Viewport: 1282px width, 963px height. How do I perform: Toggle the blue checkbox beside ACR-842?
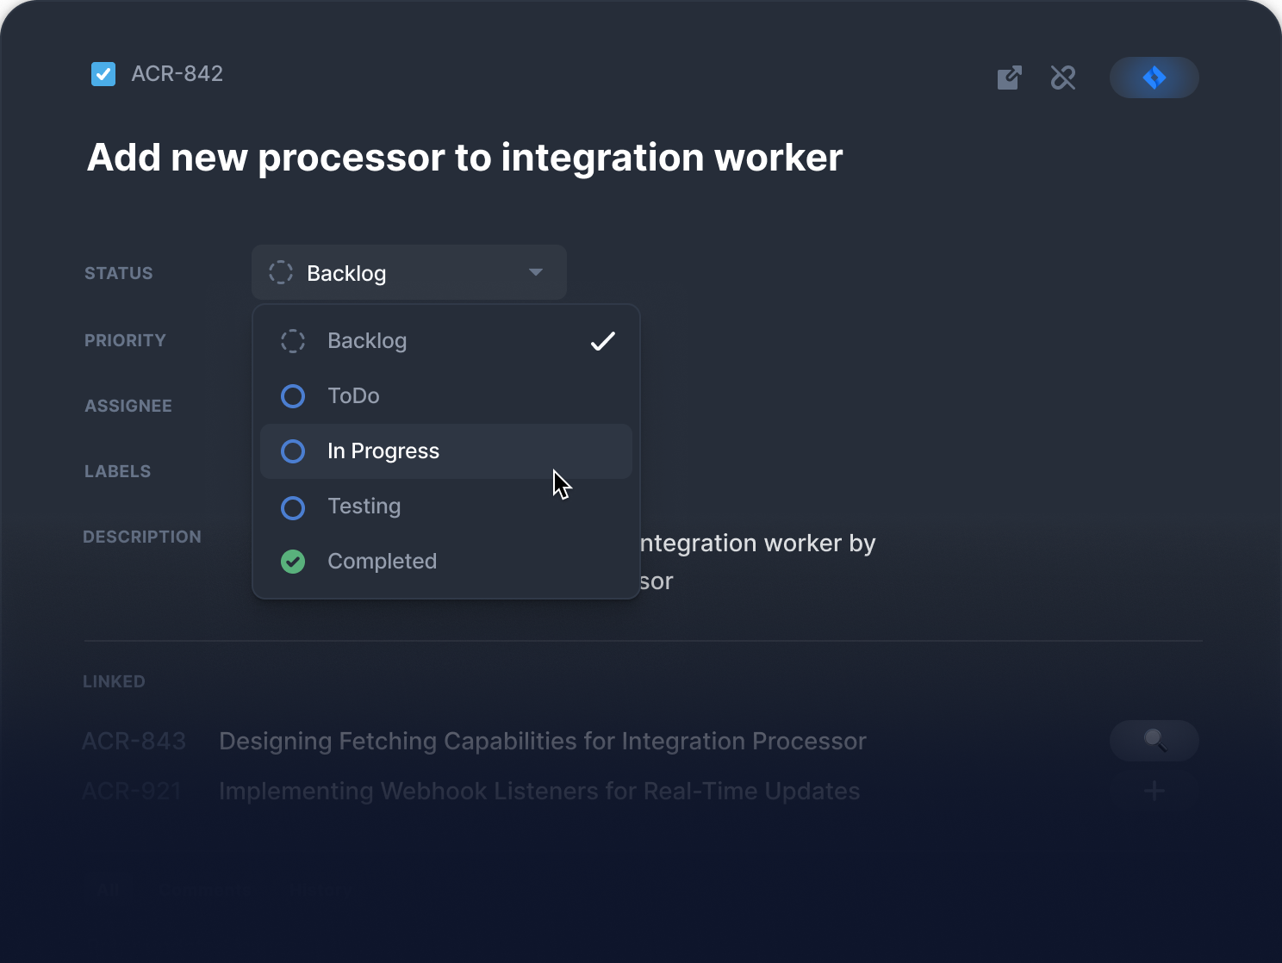pos(103,74)
